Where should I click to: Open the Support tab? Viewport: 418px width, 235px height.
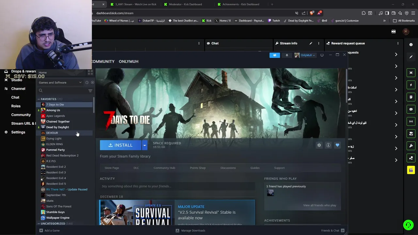pyautogui.click(x=279, y=168)
